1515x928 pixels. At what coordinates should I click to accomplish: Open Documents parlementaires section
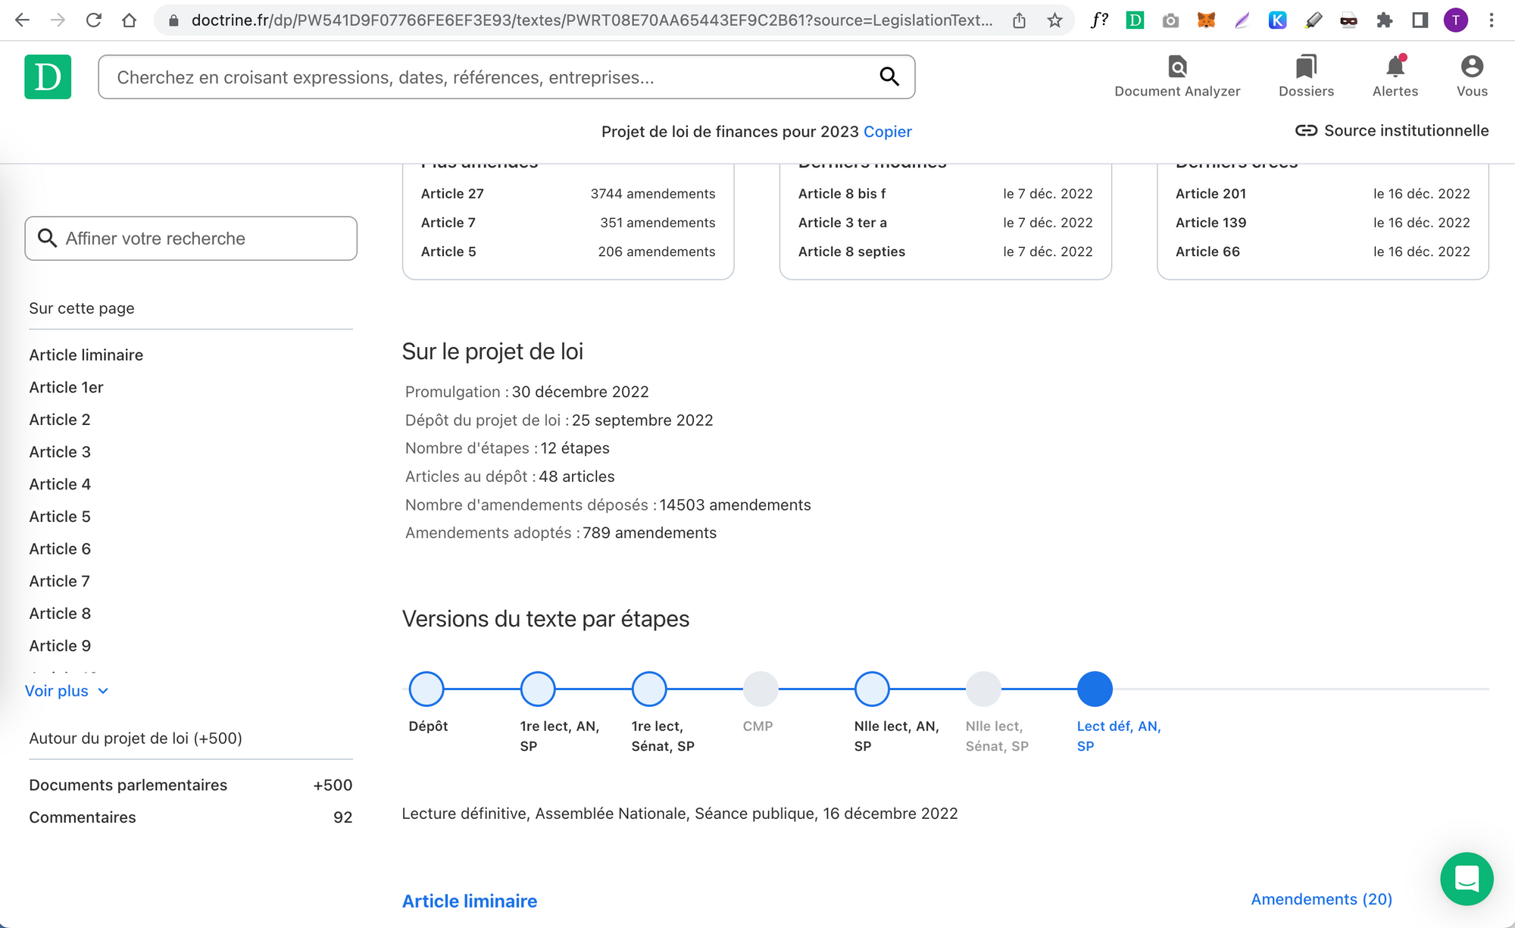(128, 785)
